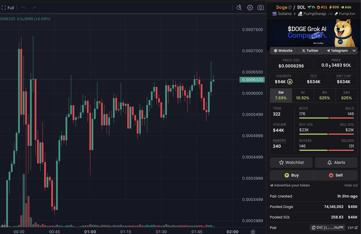Click the Ads megaphone badge

pos(346,7)
